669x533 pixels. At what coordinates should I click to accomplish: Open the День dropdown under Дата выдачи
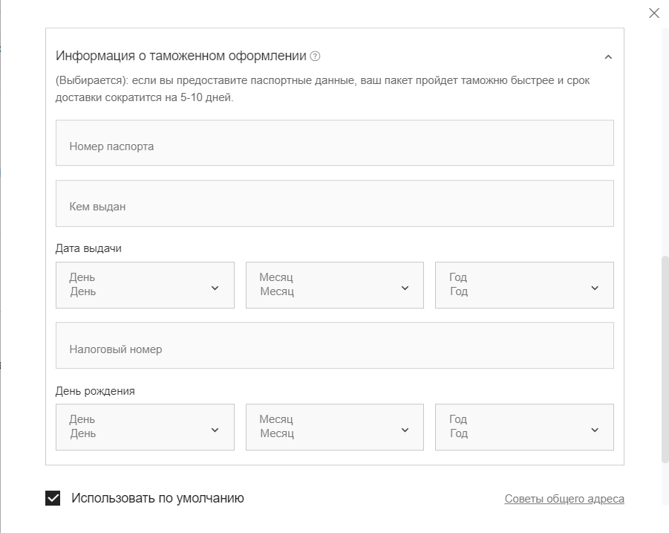pos(145,285)
